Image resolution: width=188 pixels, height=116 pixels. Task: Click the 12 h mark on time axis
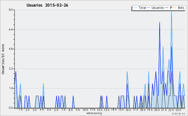[x=100, y=110]
